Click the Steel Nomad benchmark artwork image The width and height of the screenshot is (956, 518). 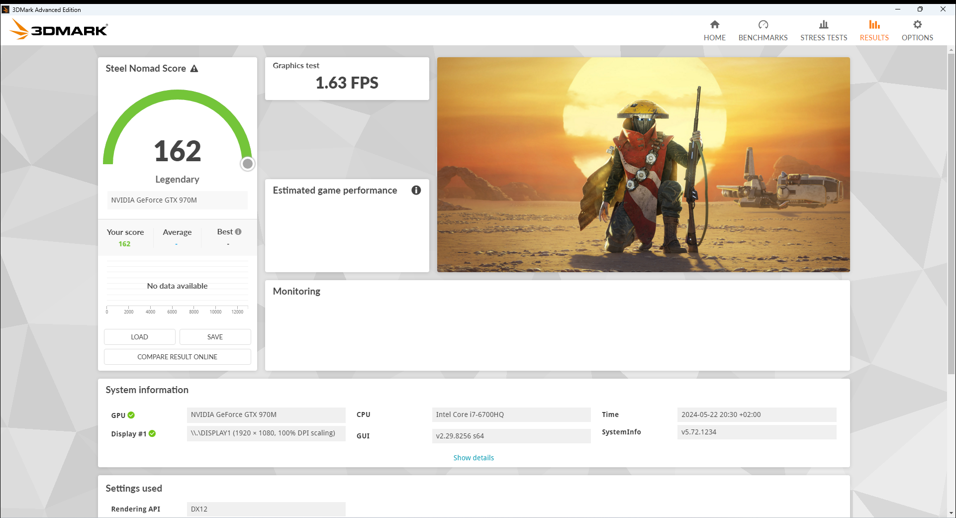644,165
